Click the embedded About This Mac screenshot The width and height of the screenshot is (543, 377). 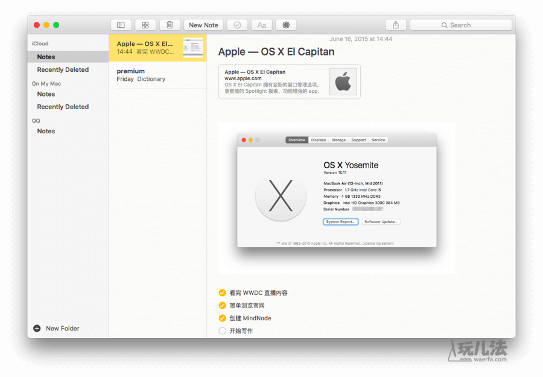(337, 198)
